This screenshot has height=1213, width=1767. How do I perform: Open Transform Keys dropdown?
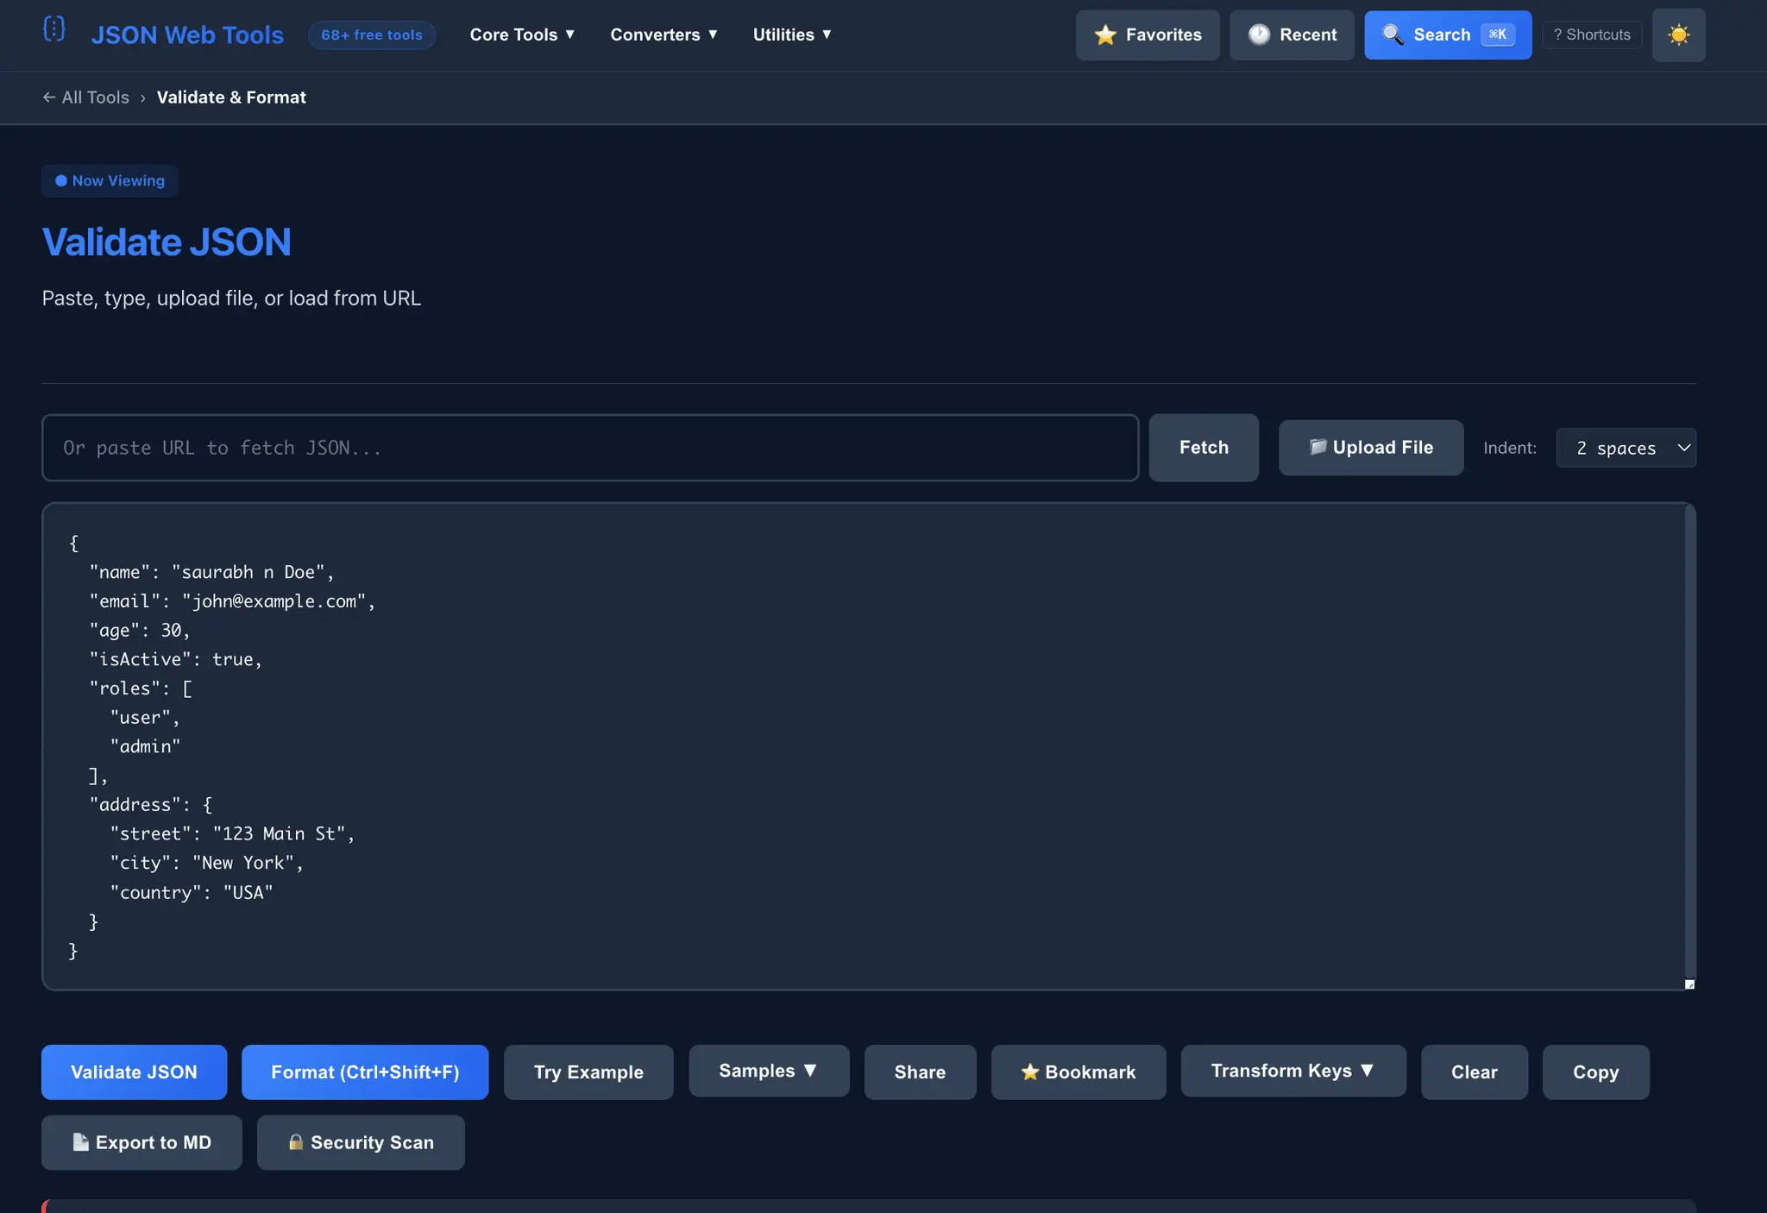(x=1293, y=1071)
